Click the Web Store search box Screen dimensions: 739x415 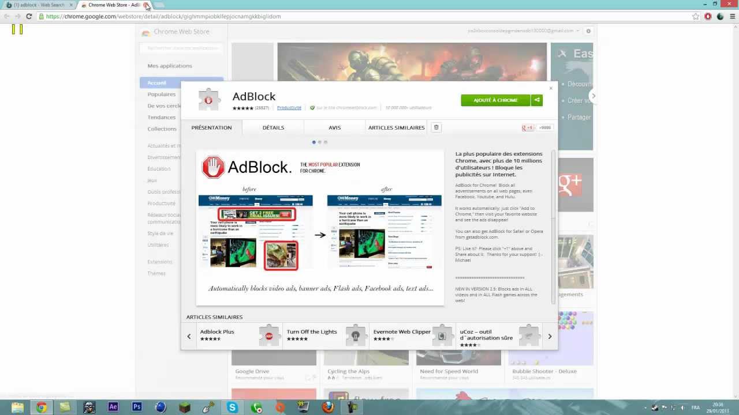181,48
